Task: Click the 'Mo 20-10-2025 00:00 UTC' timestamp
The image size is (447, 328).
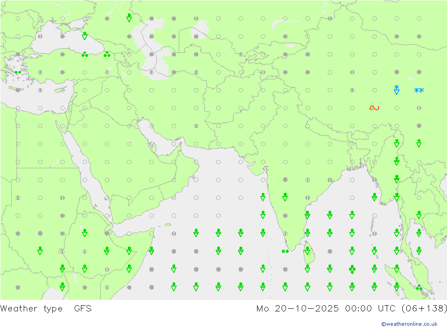Action: [327, 309]
